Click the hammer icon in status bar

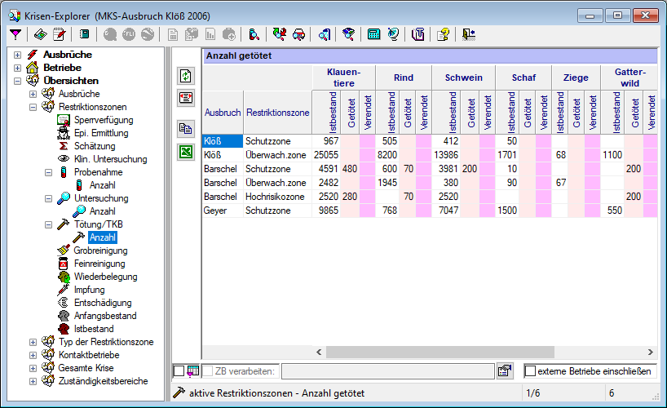tap(179, 392)
